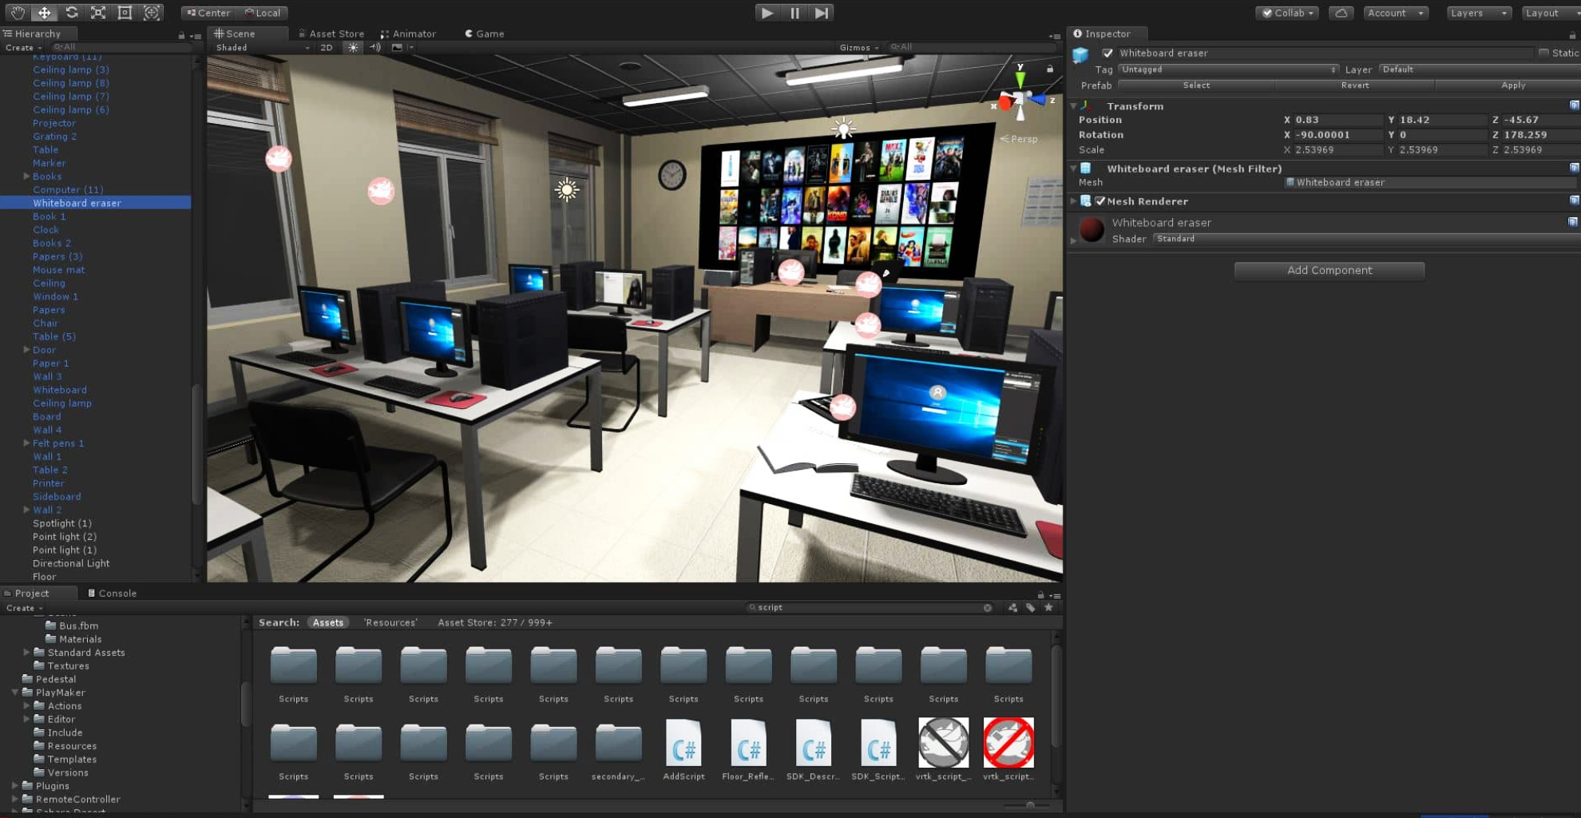Open scene effects image toggle
The image size is (1581, 818).
tap(397, 47)
